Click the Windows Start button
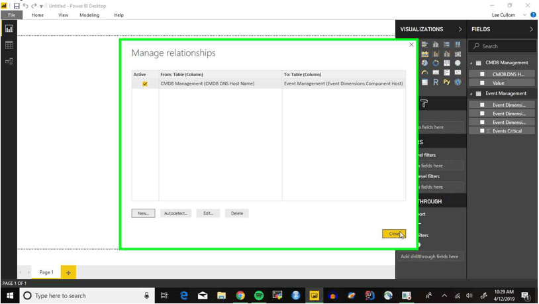This screenshot has width=539, height=304. pyautogui.click(x=10, y=295)
